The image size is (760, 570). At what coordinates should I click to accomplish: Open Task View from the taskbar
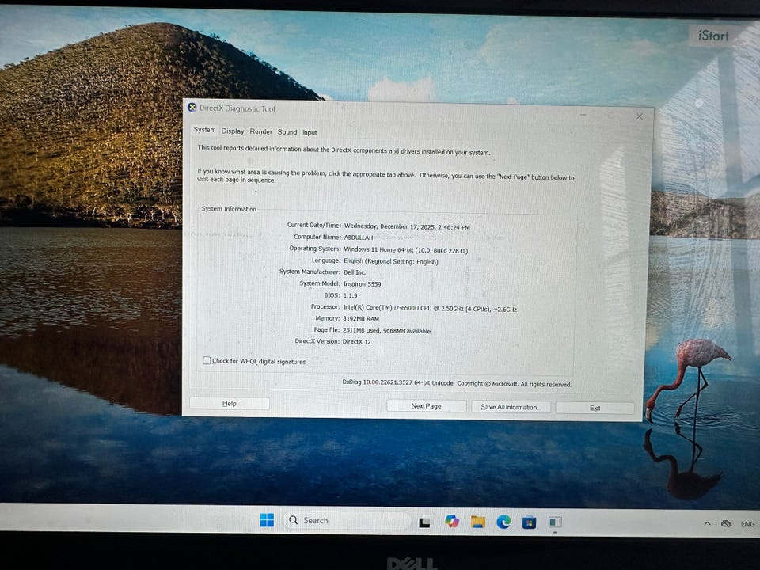(424, 522)
